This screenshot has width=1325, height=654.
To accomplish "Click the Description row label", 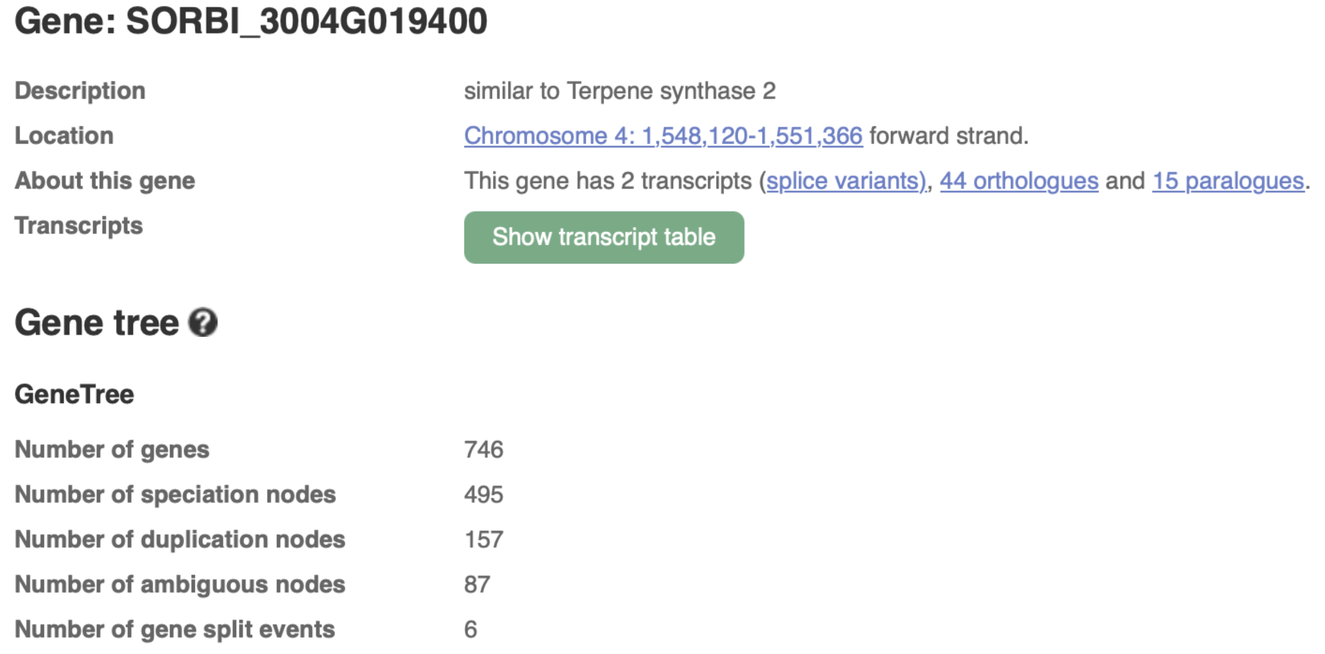I will tap(80, 91).
